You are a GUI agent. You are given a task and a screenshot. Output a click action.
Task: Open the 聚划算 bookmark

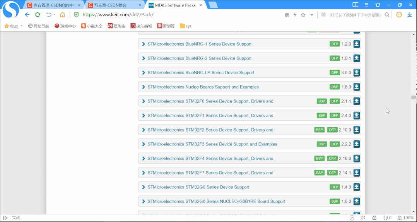pyautogui.click(x=166, y=26)
